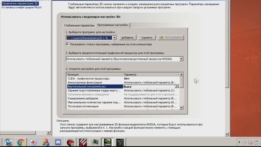Open the program selection dropdown arrow
Viewport: 261px width, 147px height.
coord(114,38)
